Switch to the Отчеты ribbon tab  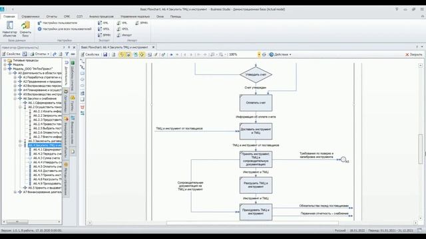52,17
